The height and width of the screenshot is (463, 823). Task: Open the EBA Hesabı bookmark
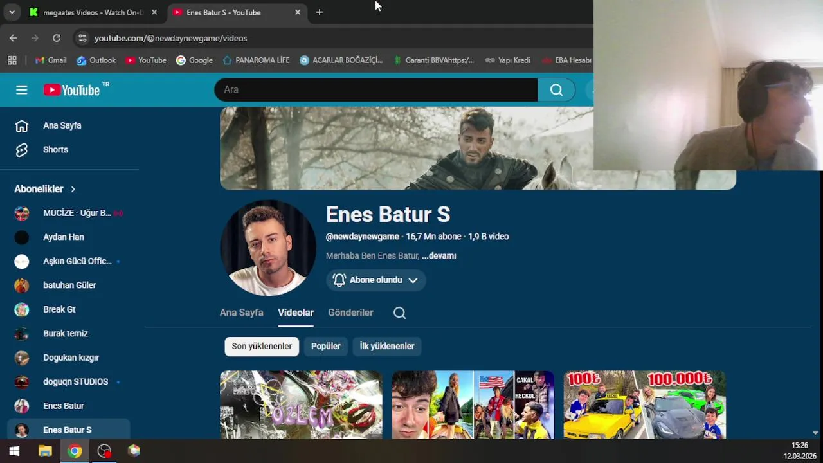click(566, 60)
